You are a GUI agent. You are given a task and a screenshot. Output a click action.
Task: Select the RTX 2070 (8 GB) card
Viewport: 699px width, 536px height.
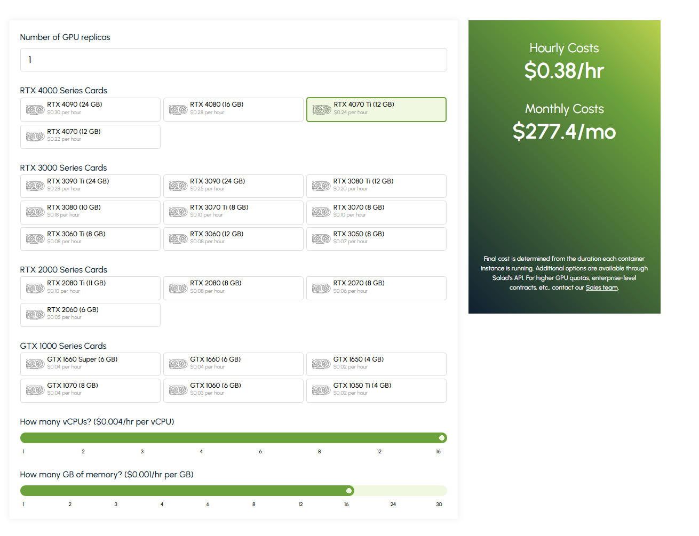coord(376,288)
